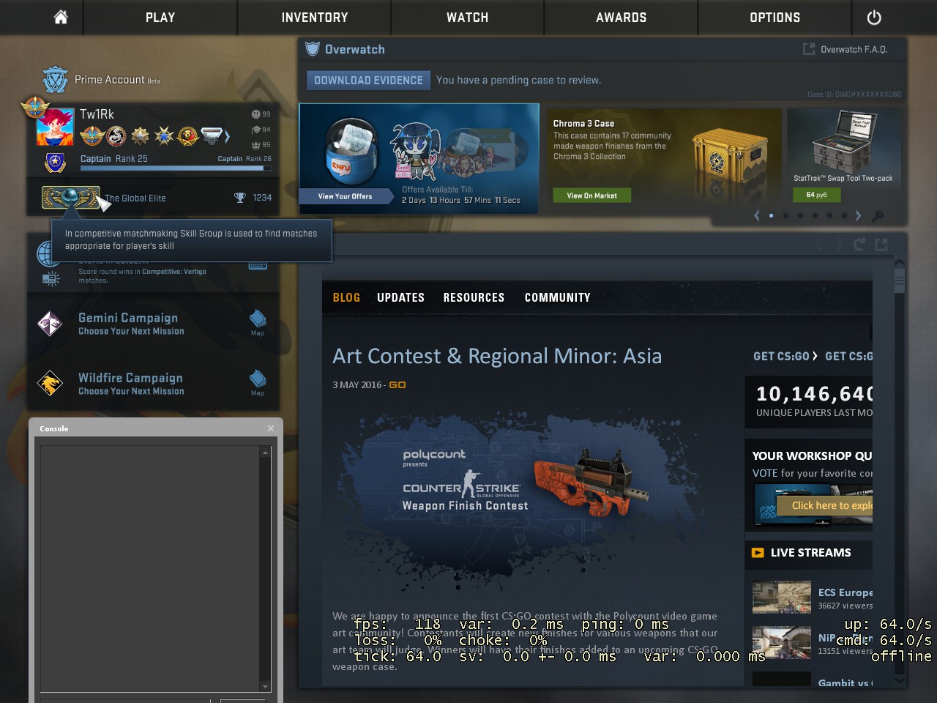The width and height of the screenshot is (937, 703).
Task: Click the friendly commendation smiley icon
Action: tap(255, 114)
